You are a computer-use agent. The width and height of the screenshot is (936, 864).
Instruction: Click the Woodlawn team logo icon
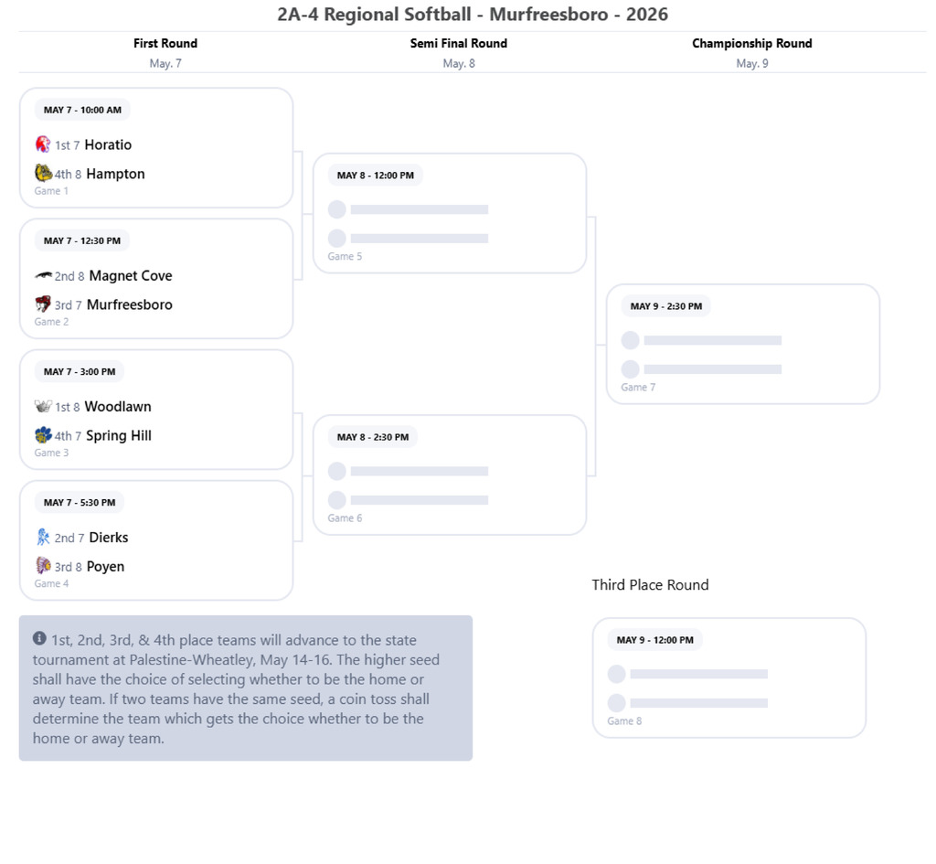coord(43,406)
